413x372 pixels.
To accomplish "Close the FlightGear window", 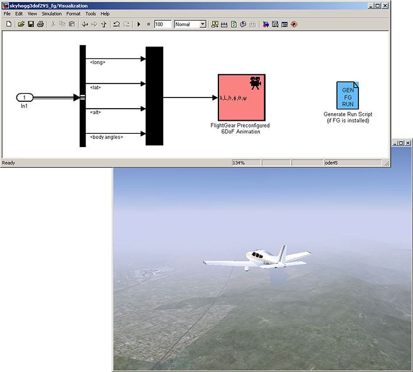I will coord(408,143).
